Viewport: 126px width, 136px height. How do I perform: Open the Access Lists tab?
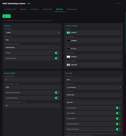click(x=48, y=9)
